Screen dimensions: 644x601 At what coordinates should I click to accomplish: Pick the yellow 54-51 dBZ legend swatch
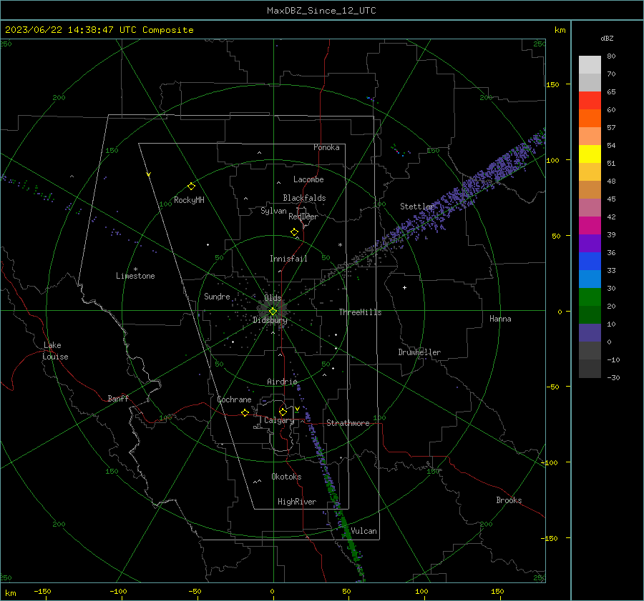point(590,154)
